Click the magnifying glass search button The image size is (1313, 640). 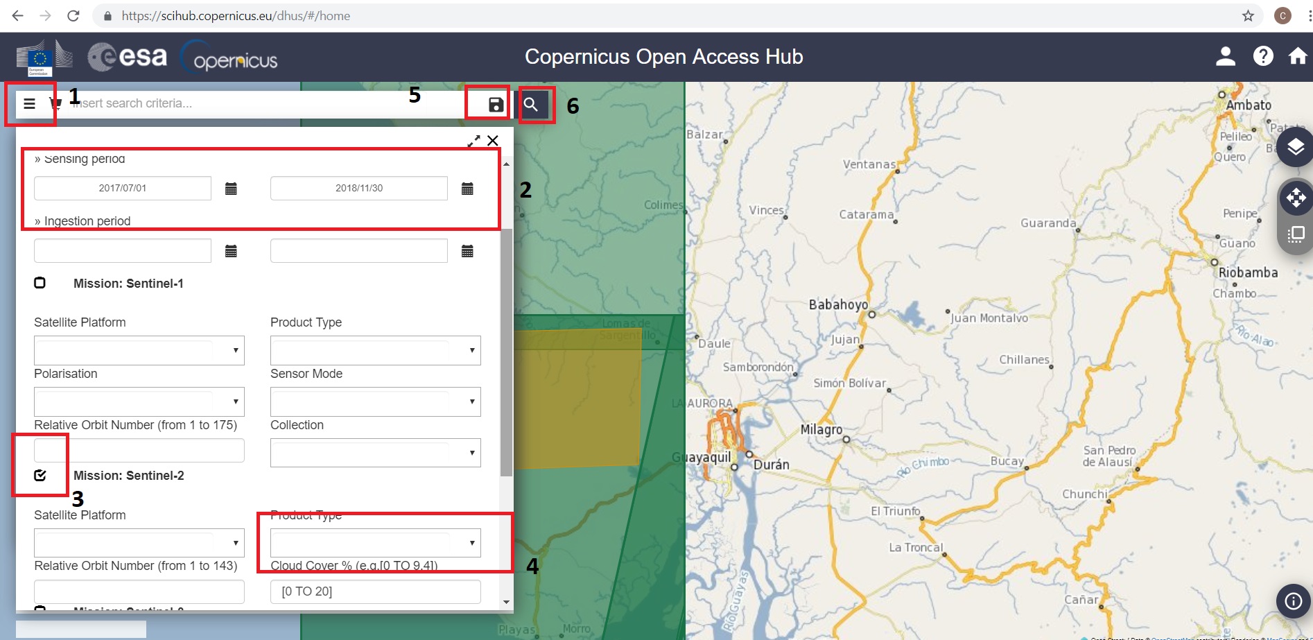click(x=531, y=105)
